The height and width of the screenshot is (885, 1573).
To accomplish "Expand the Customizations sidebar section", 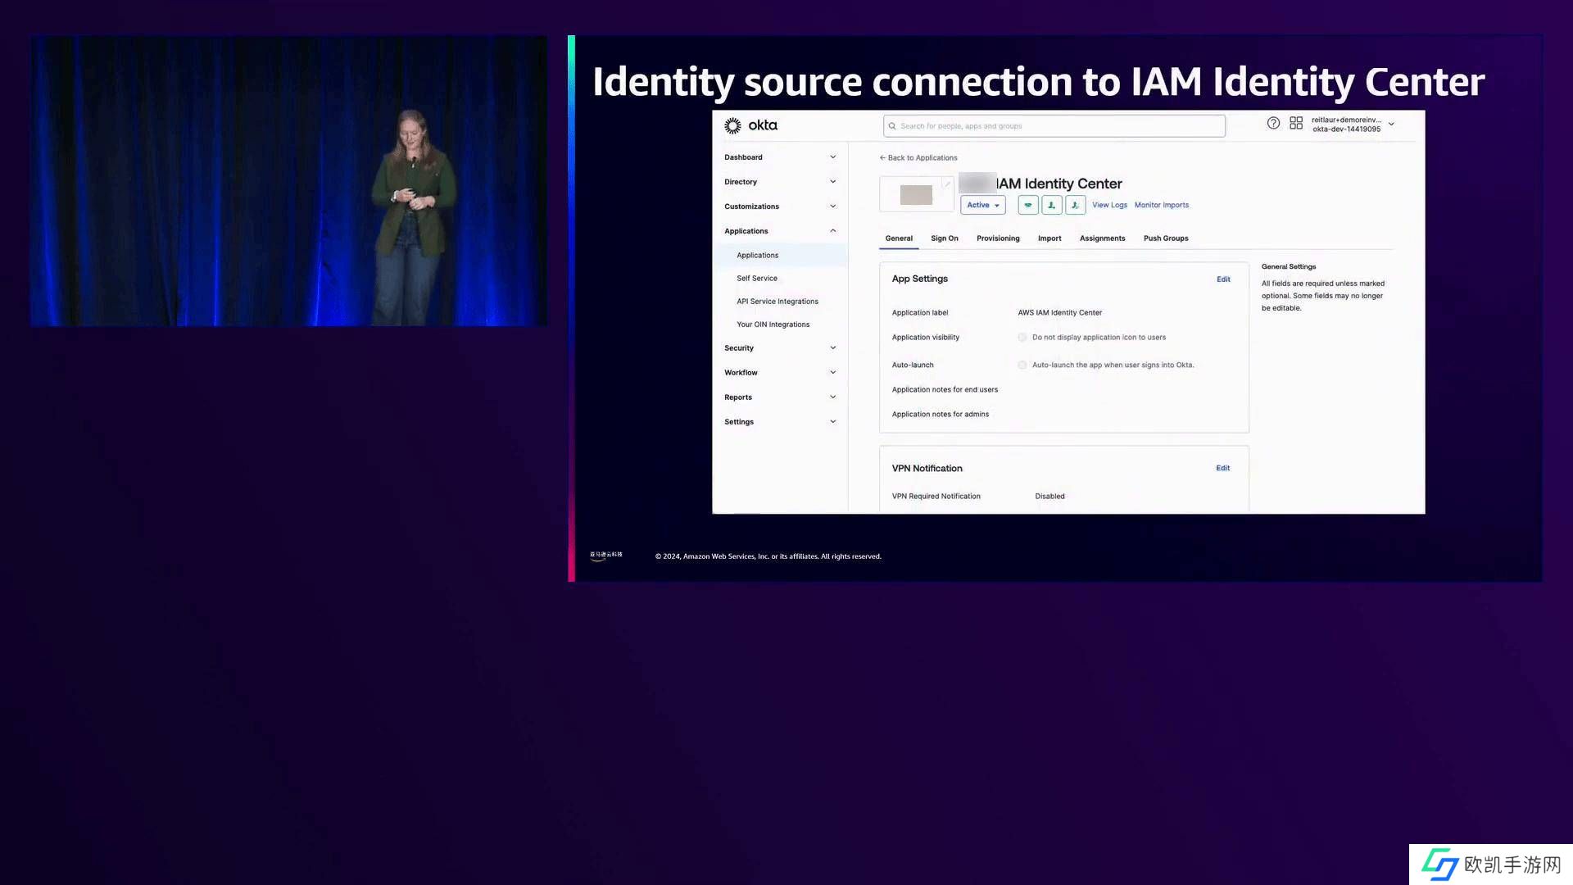I will pyautogui.click(x=780, y=206).
